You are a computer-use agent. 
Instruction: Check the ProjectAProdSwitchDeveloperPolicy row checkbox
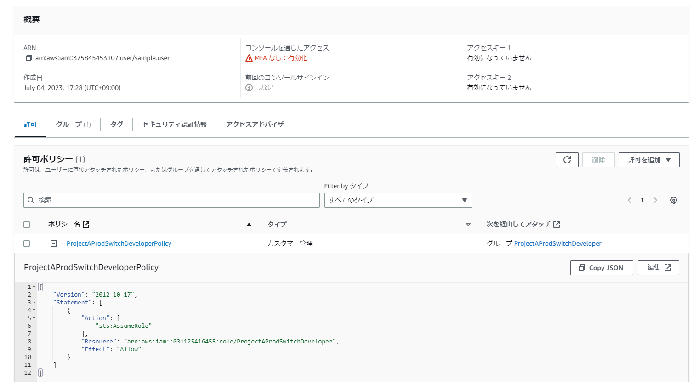click(27, 243)
